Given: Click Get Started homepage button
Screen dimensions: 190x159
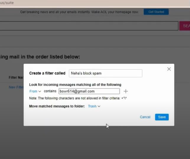Looking at the screenshot, I should click(156, 12).
